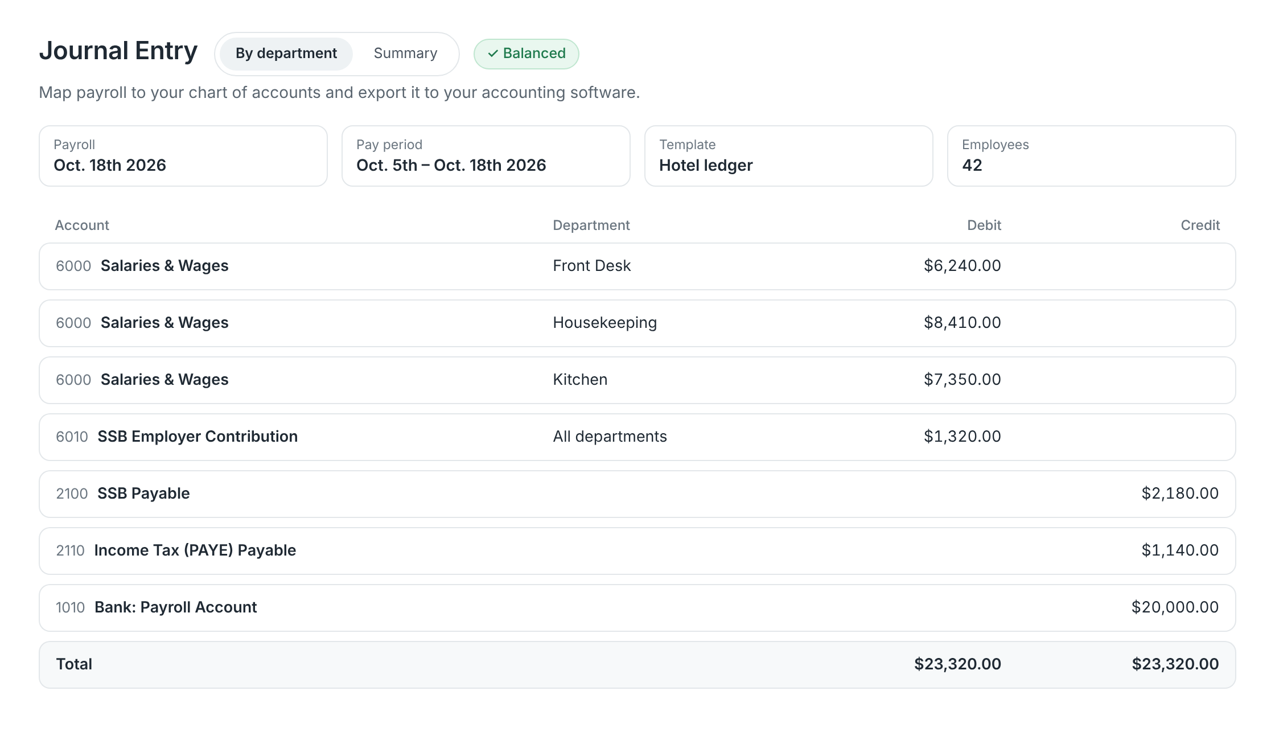The width and height of the screenshot is (1275, 732).
Task: Click the Credit column header
Action: (x=1200, y=225)
